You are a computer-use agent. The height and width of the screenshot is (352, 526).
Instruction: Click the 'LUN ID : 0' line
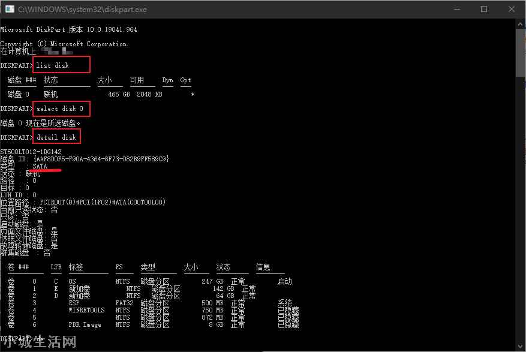click(19, 195)
